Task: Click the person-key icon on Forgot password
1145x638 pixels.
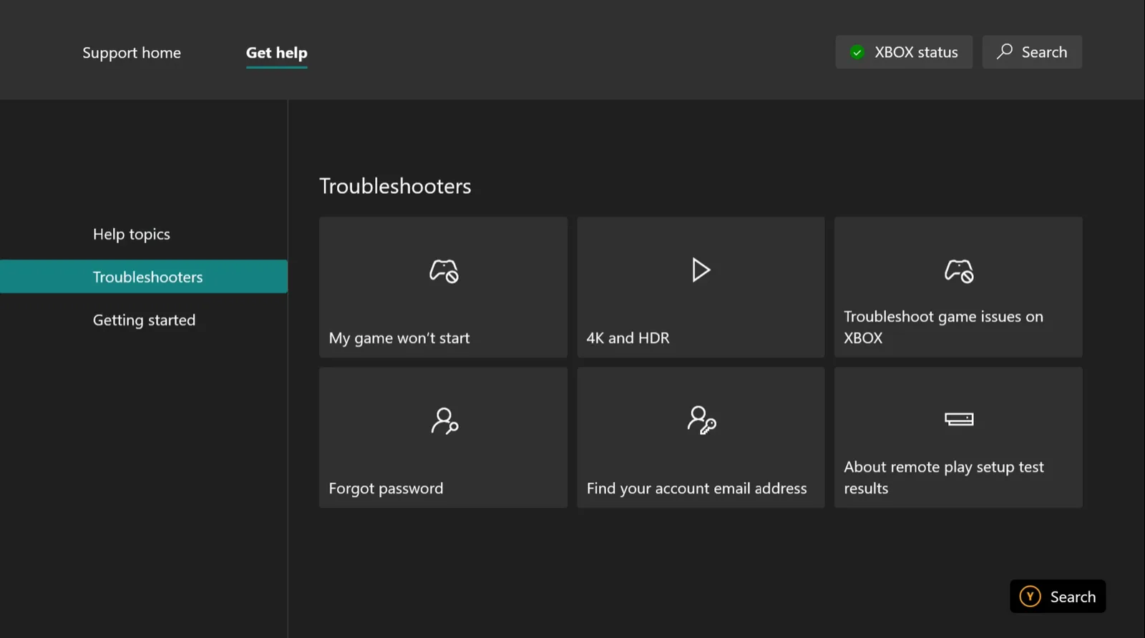Action: tap(444, 421)
